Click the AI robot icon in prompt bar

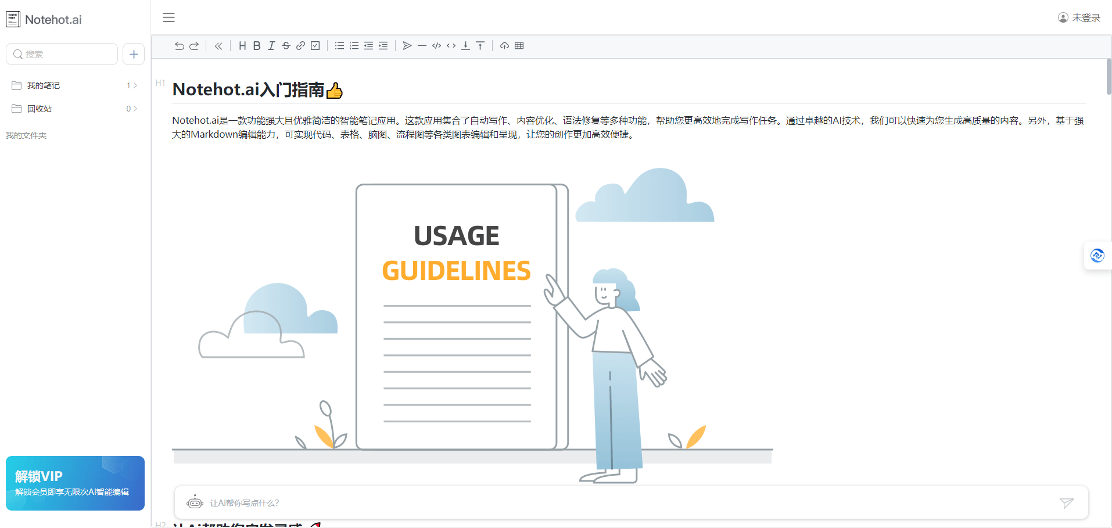tap(195, 502)
